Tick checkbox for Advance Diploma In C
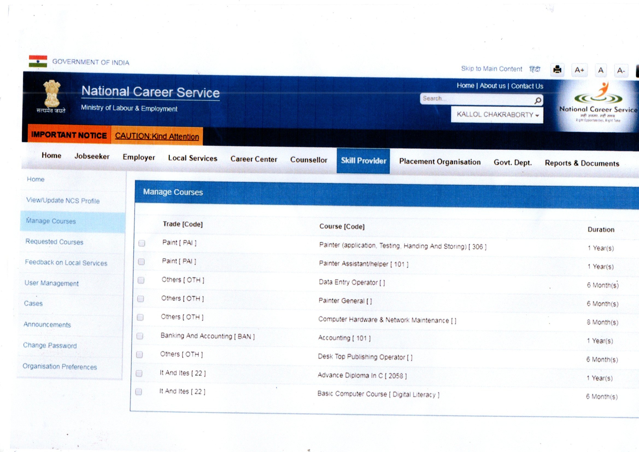Viewport: 639px width, 452px height. pyautogui.click(x=139, y=373)
